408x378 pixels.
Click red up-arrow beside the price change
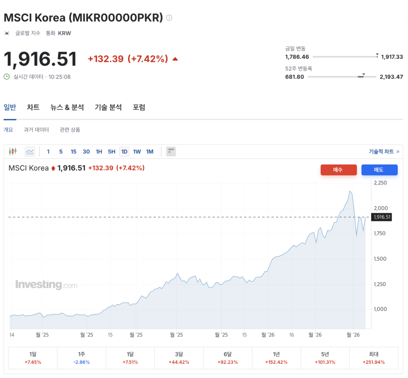point(175,59)
